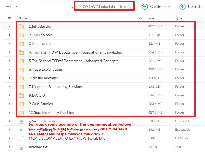Click folder icon of 6.Trade Explanations
Viewport: 205px width, 152px height.
click(21, 70)
